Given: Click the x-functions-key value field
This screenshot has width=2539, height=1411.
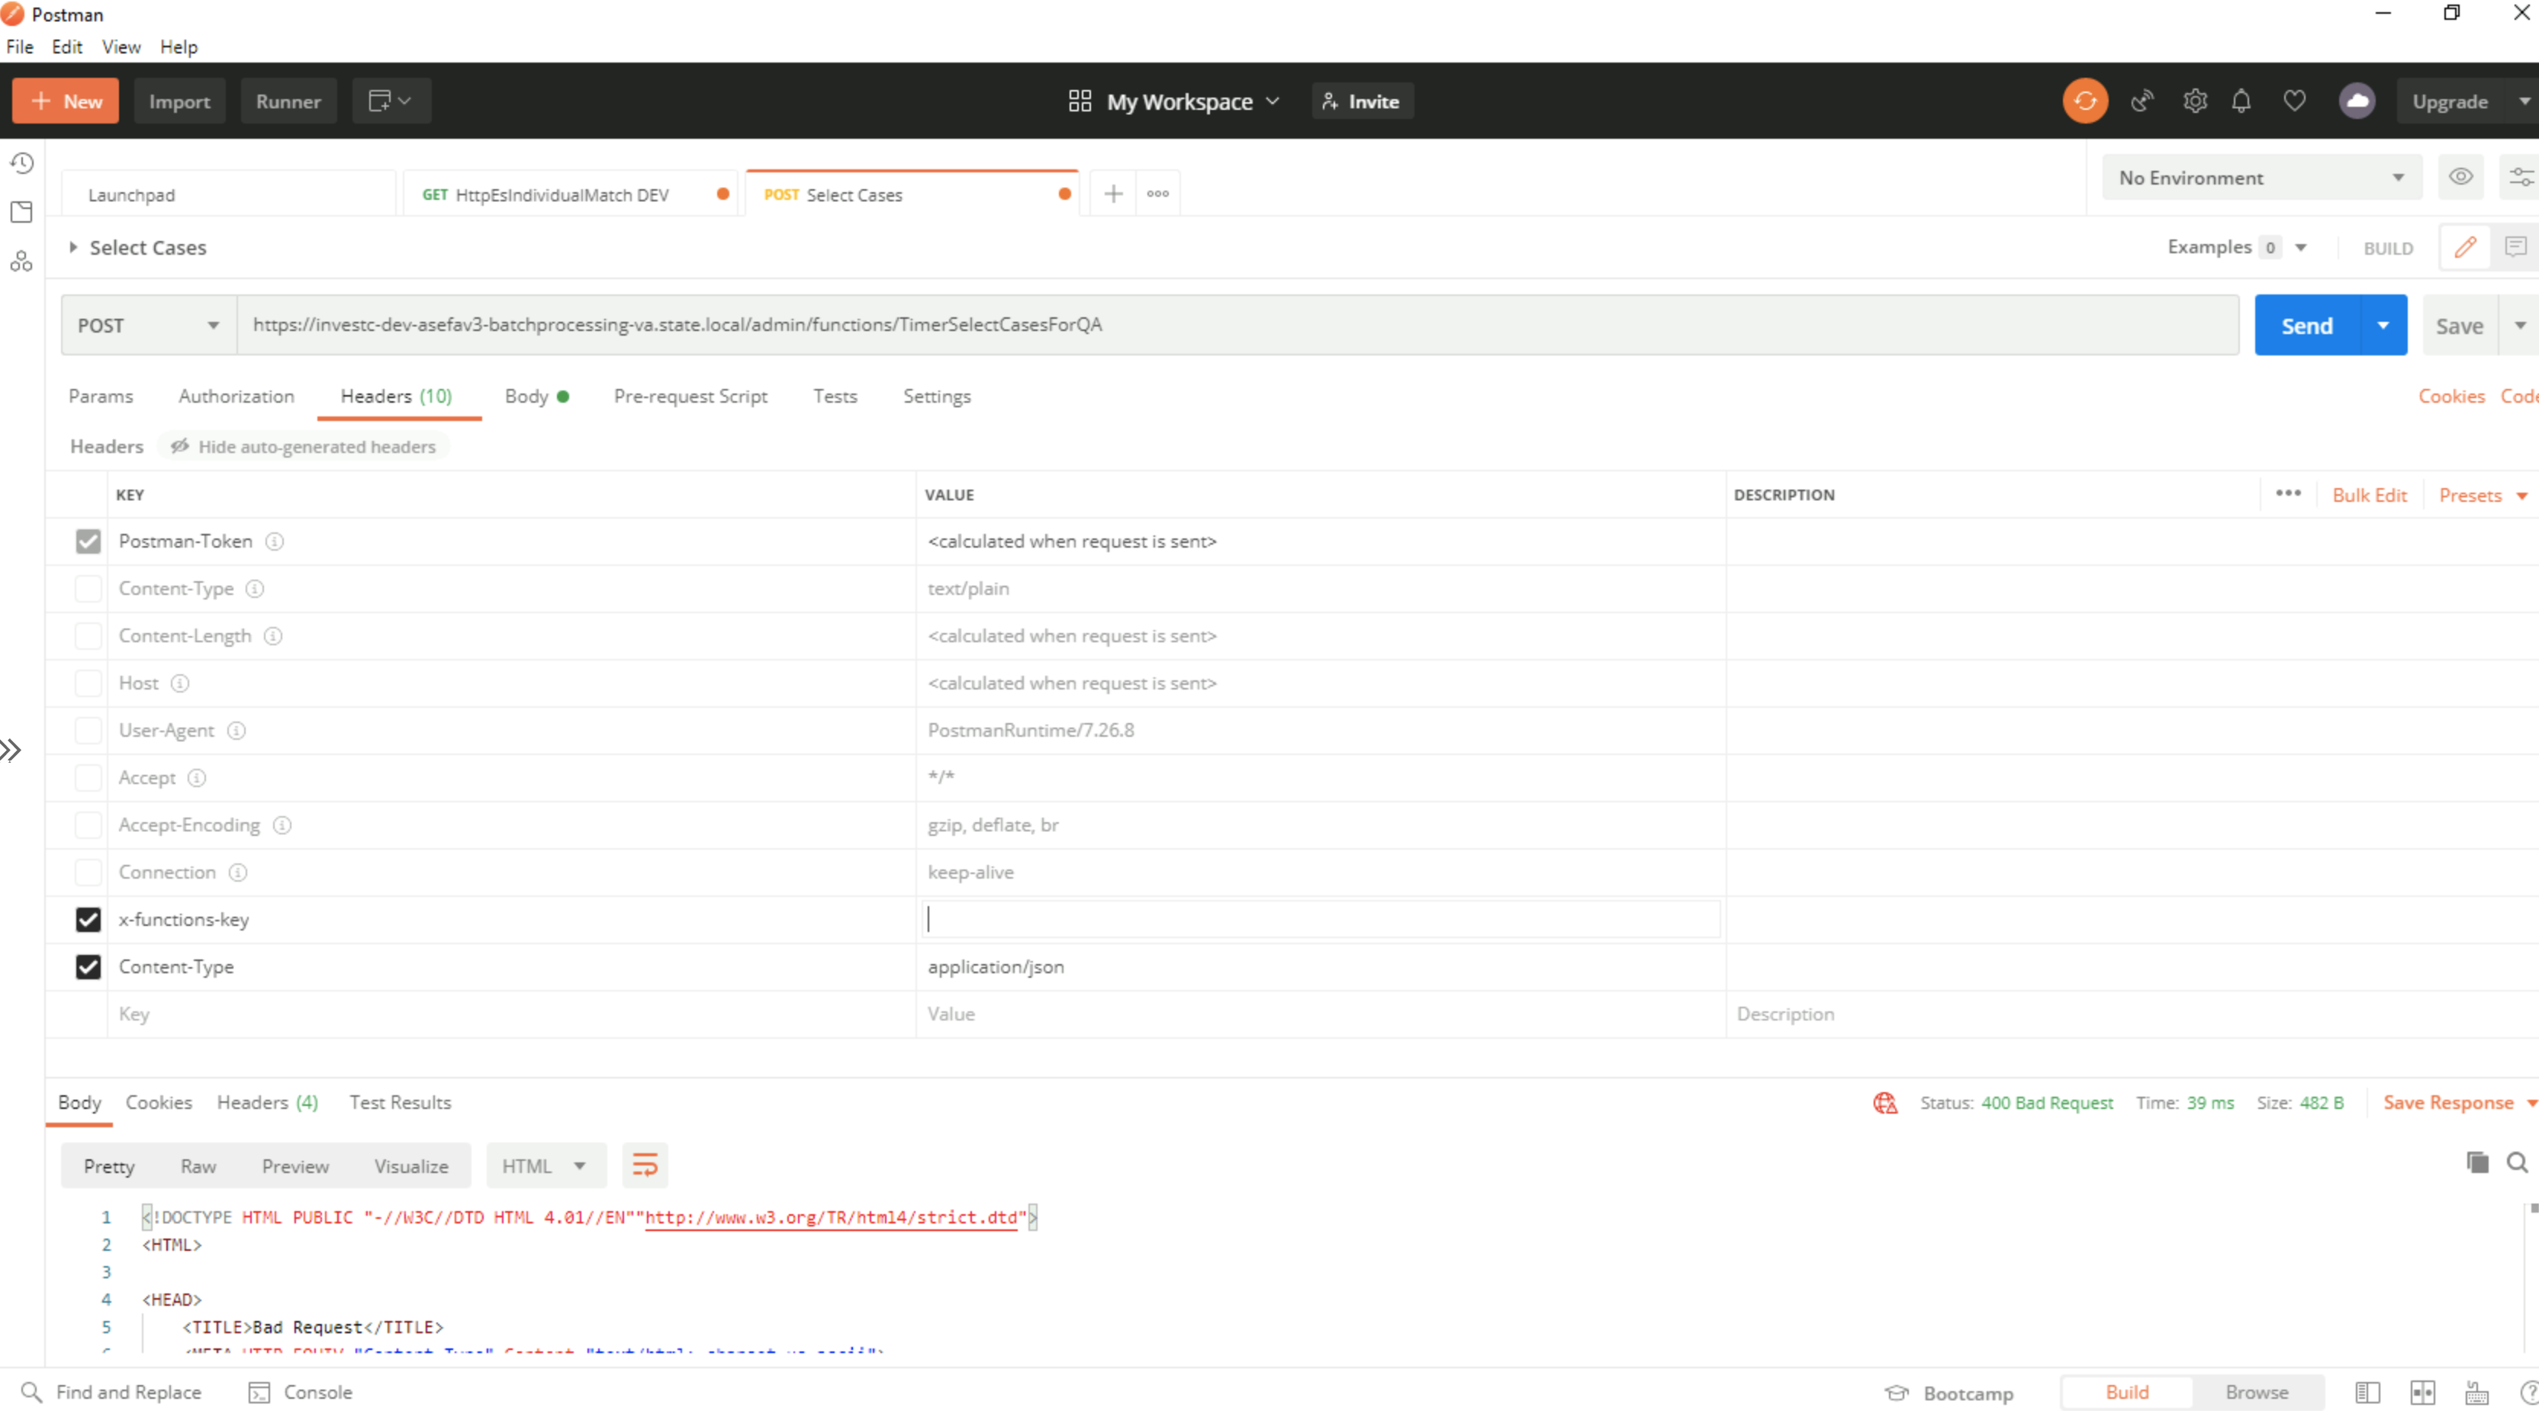Looking at the screenshot, I should pos(1321,919).
